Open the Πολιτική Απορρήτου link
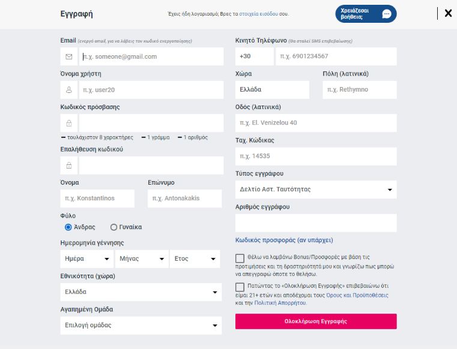 (280, 303)
